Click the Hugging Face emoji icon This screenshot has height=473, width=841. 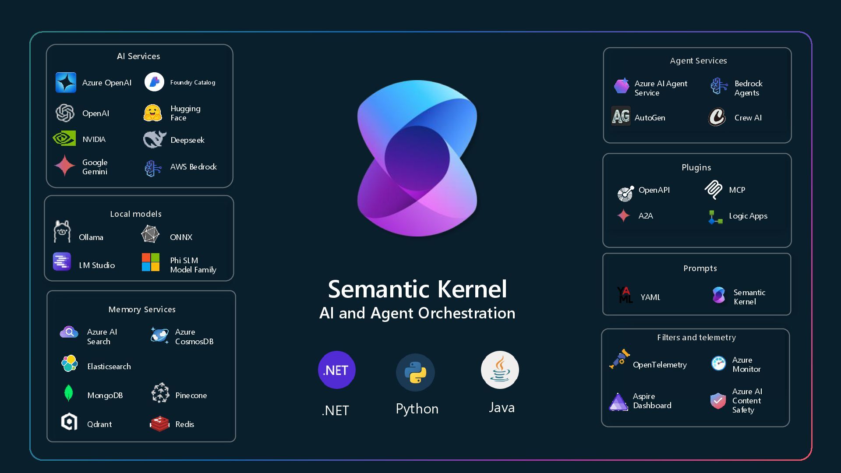point(152,113)
